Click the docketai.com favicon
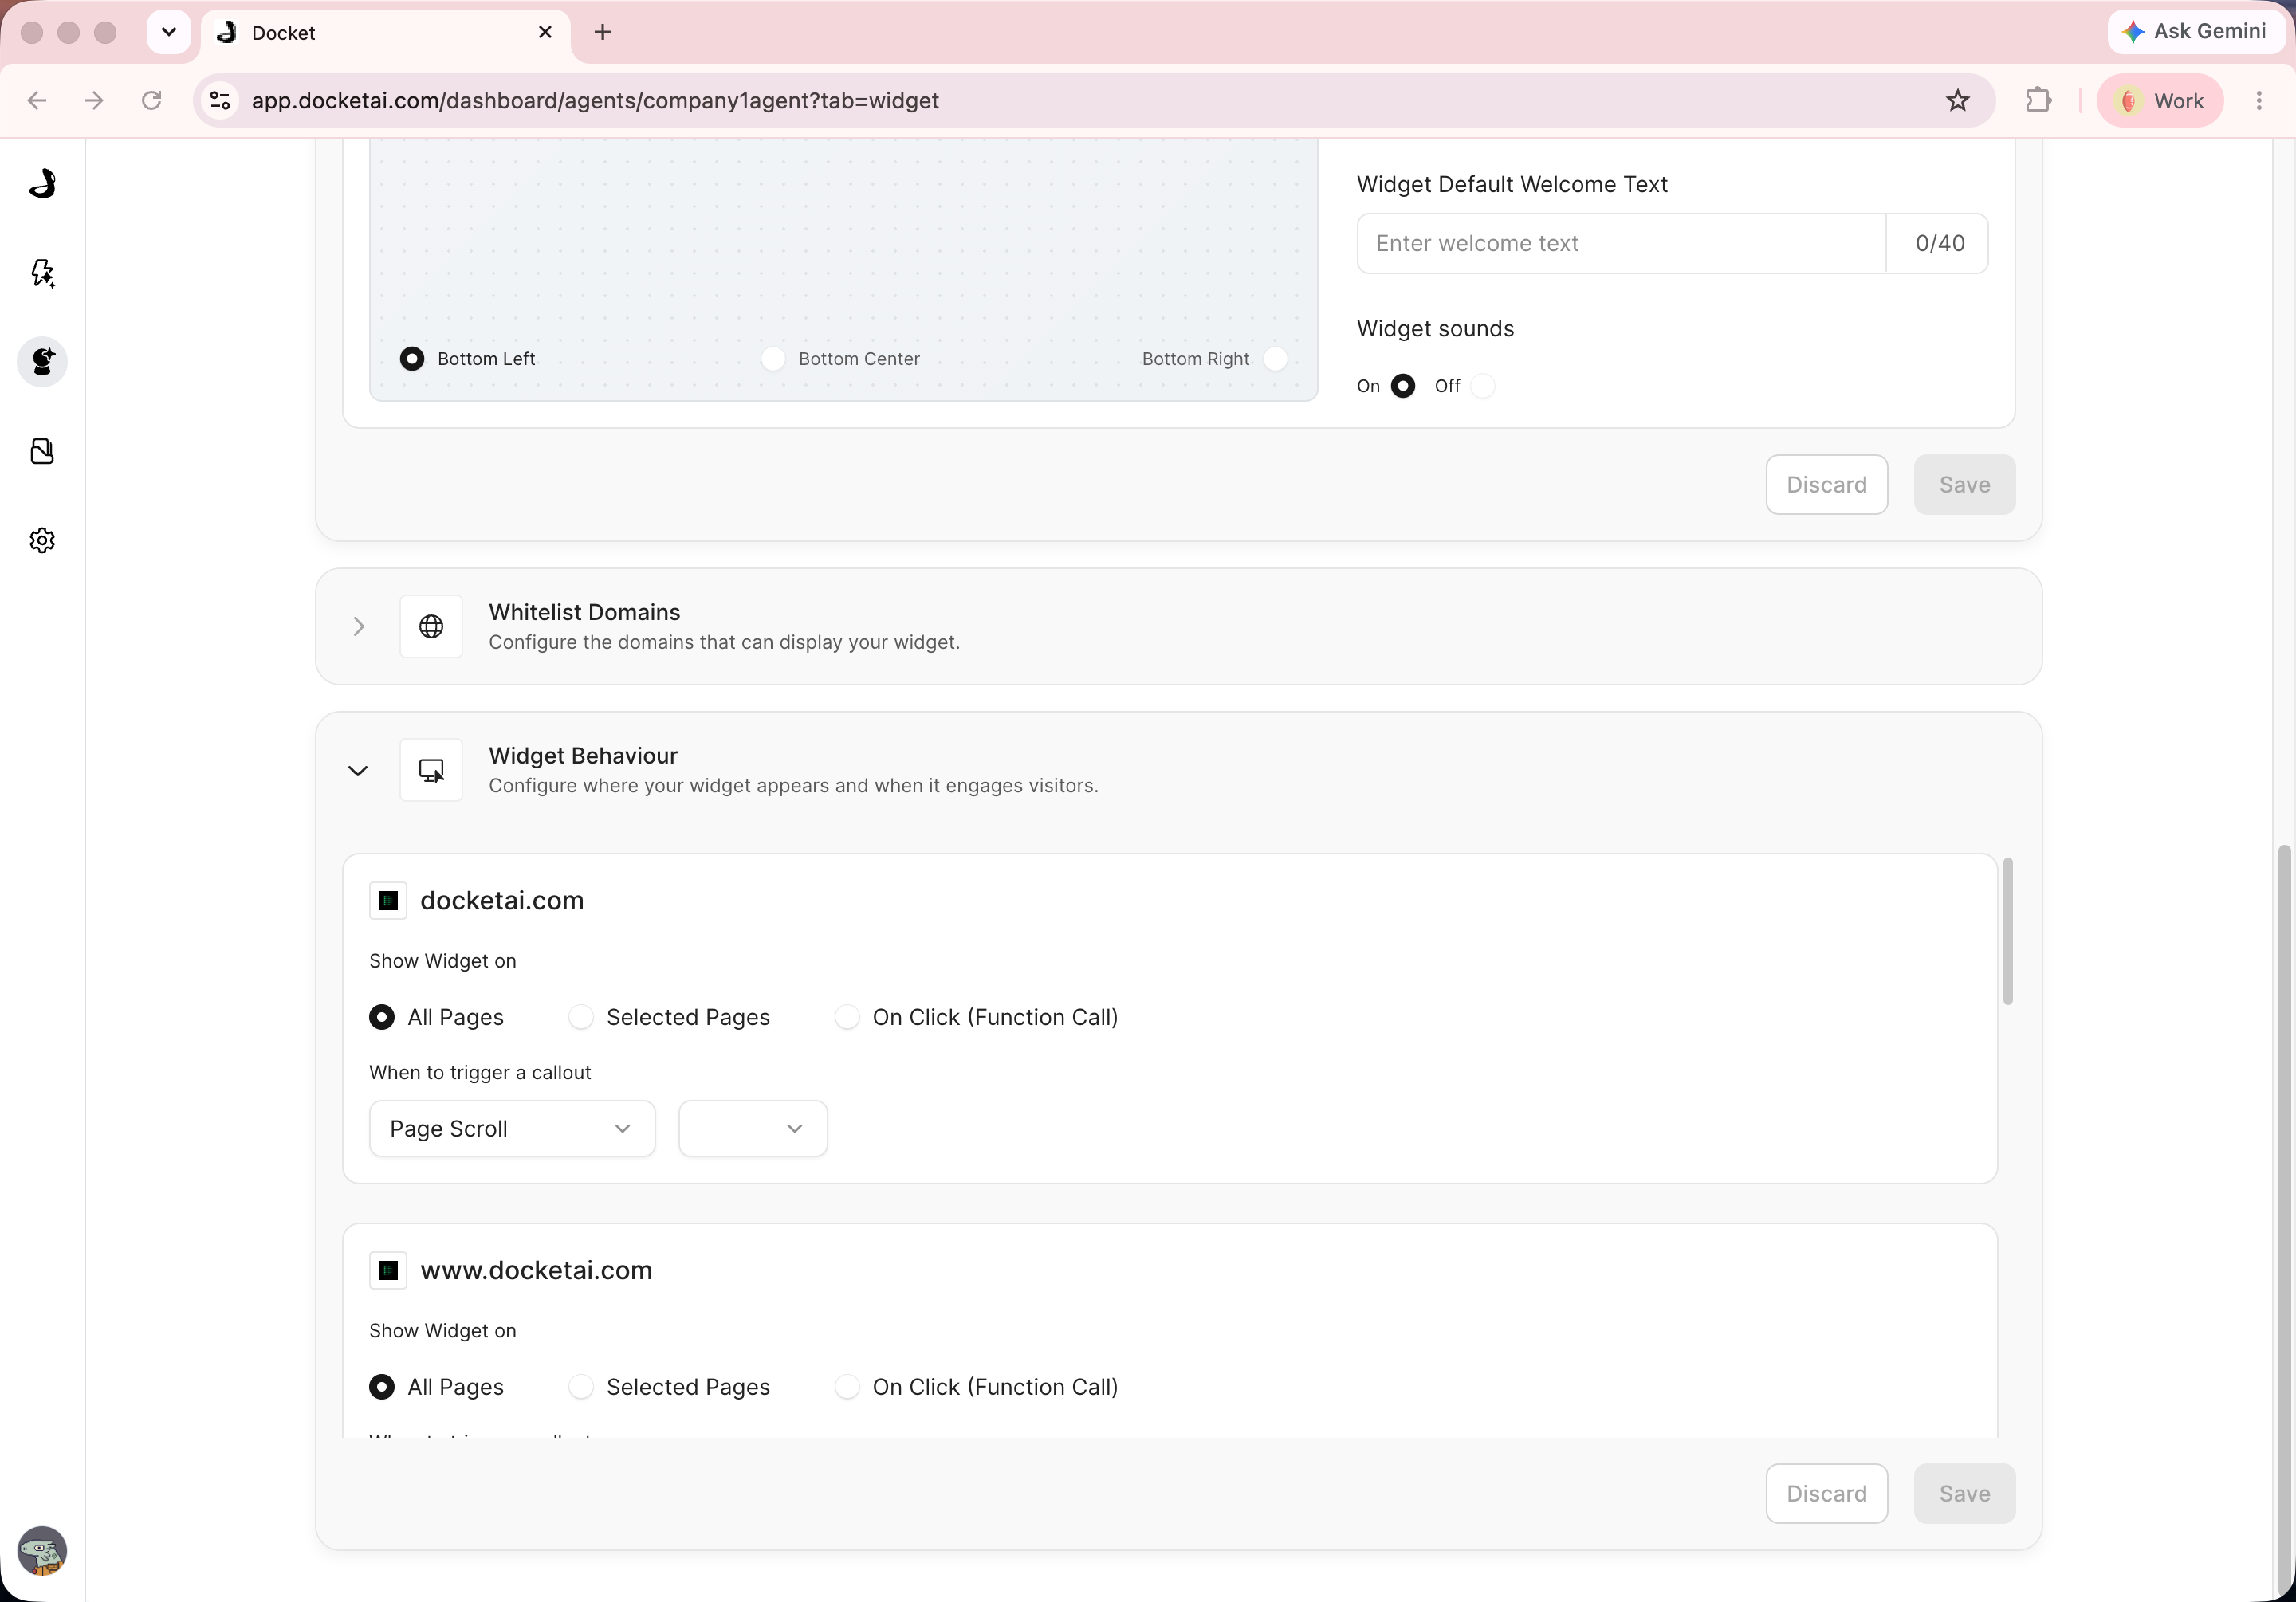The image size is (2296, 1602). 388,900
